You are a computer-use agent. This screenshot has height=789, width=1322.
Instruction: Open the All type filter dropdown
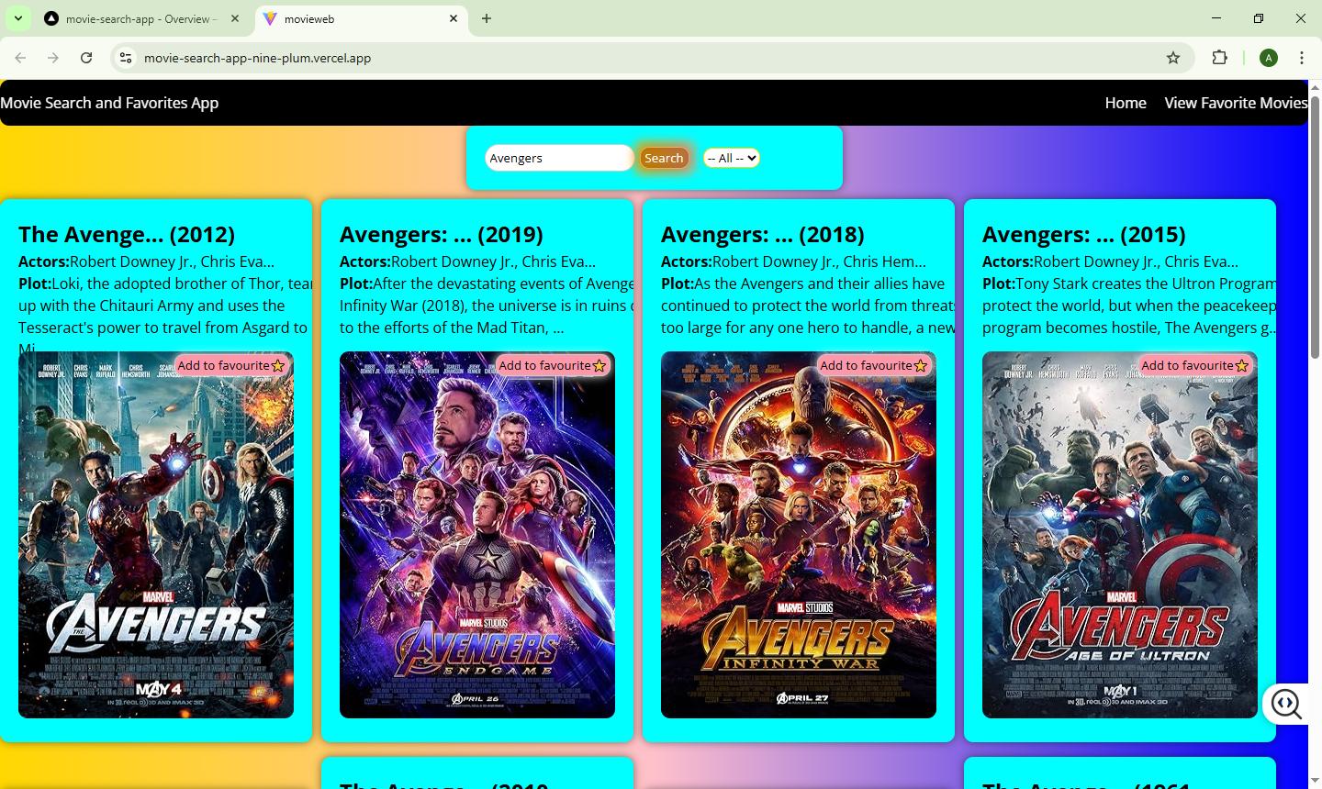[732, 158]
